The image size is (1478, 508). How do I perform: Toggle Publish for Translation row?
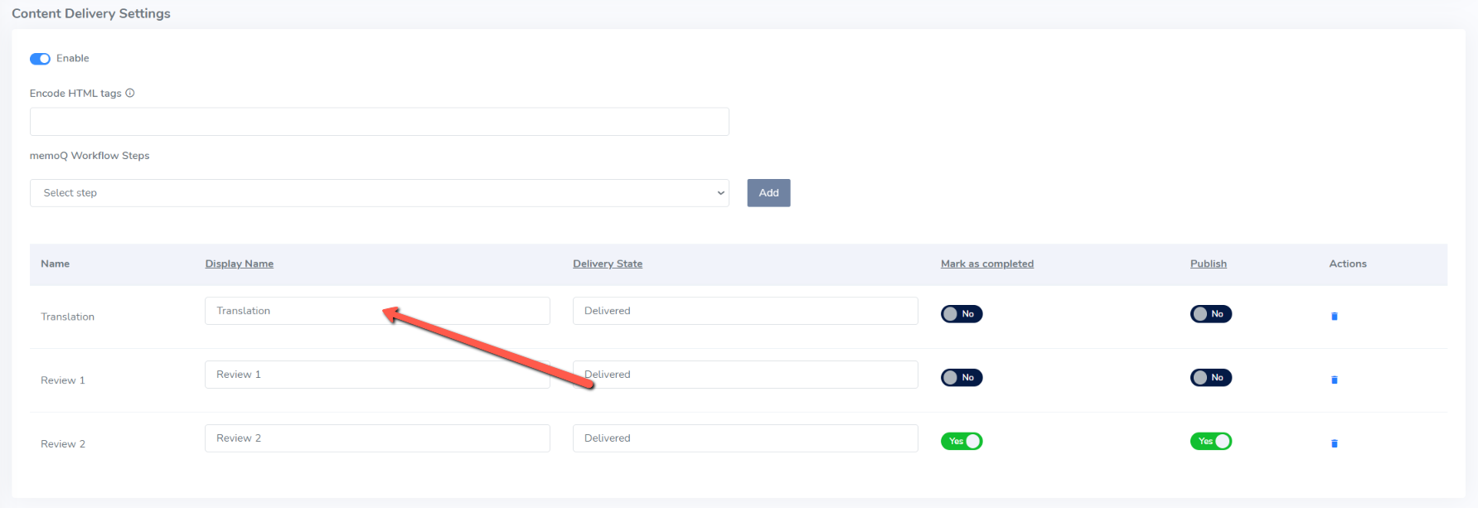point(1211,314)
